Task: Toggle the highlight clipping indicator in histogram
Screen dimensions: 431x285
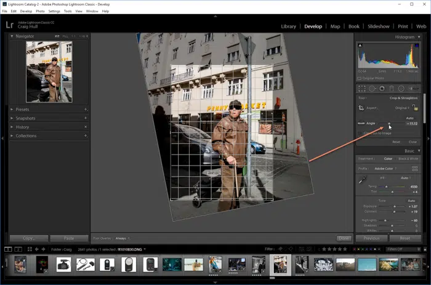Action: click(416, 46)
